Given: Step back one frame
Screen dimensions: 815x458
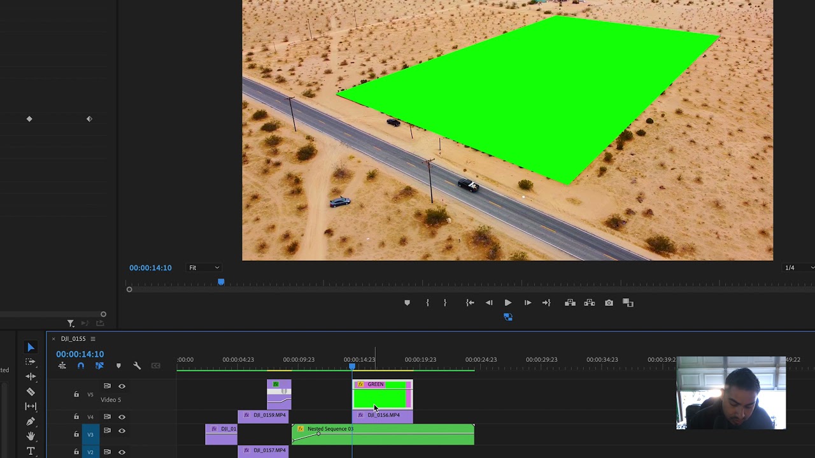Looking at the screenshot, I should point(489,303).
